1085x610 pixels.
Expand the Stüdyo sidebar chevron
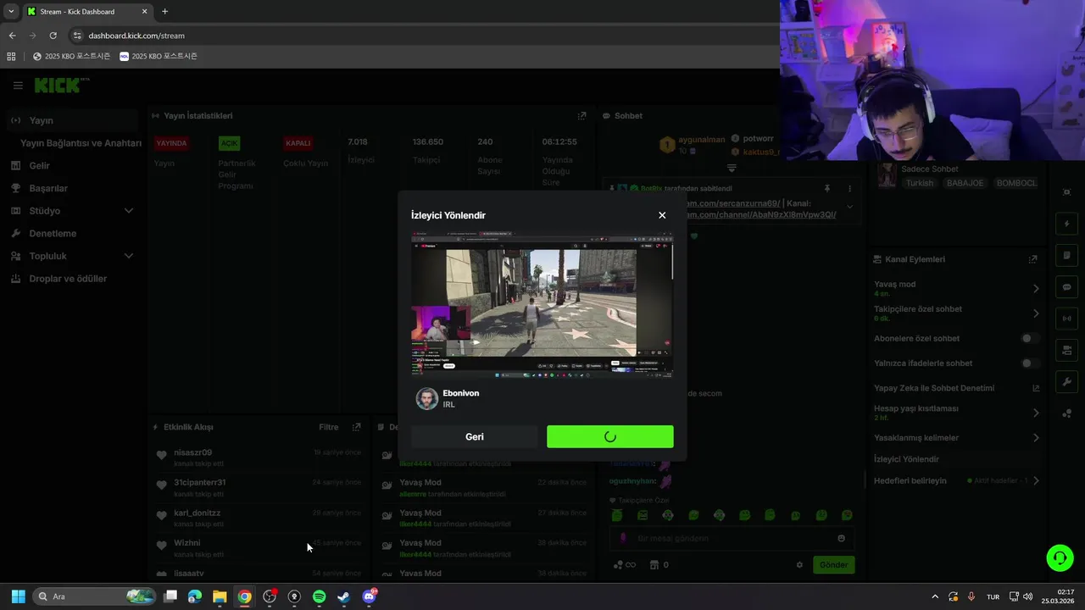point(129,211)
